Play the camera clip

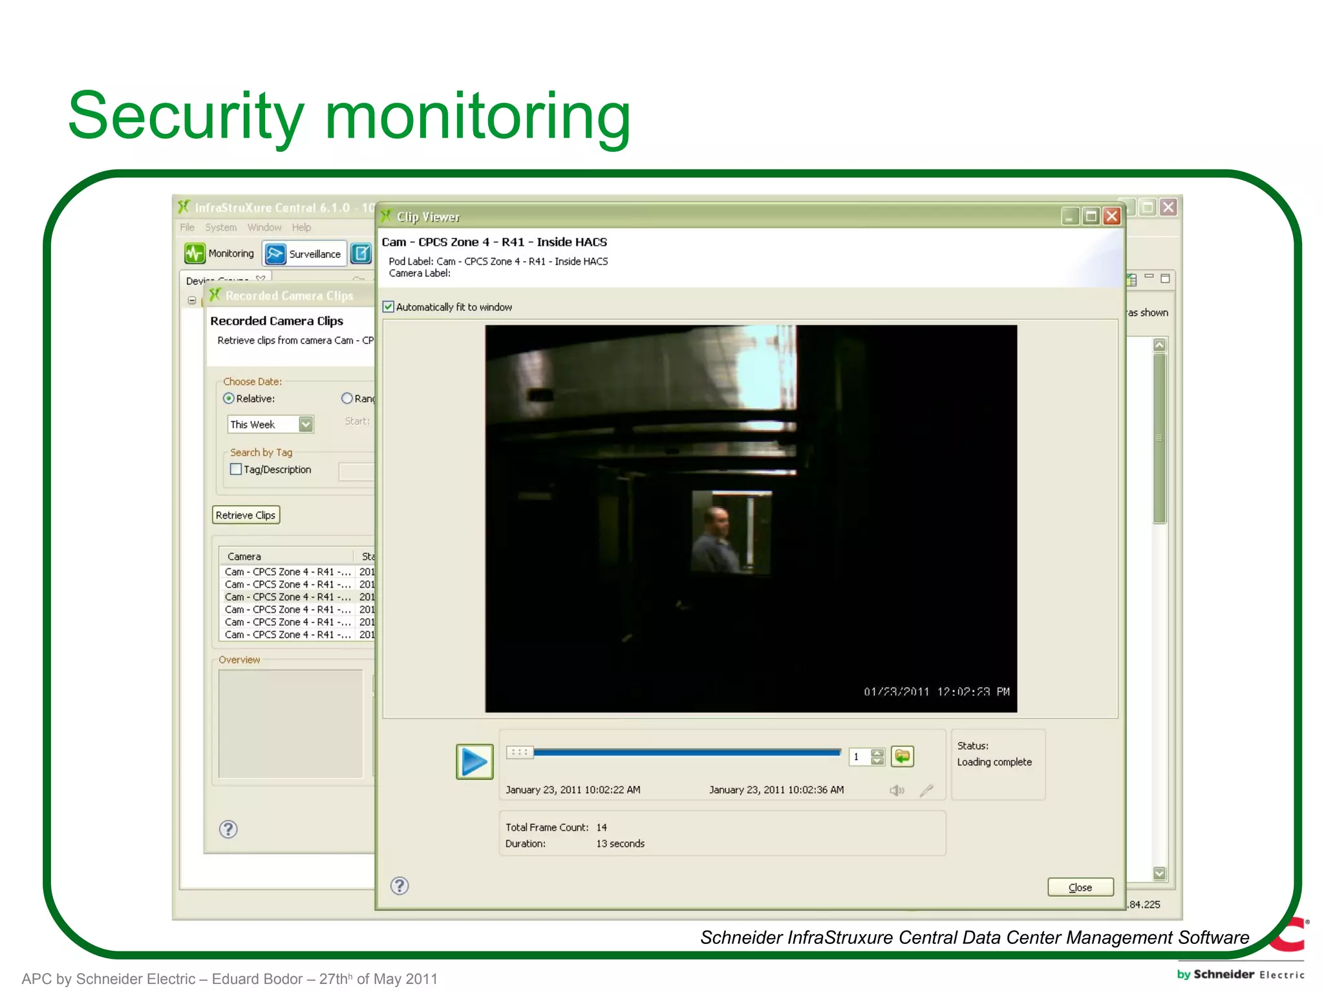475,762
